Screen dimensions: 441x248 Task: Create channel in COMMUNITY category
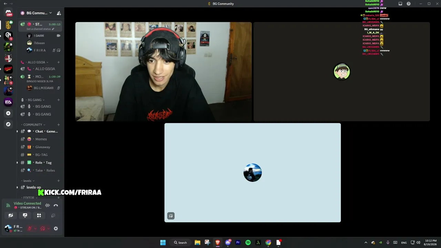click(x=59, y=125)
